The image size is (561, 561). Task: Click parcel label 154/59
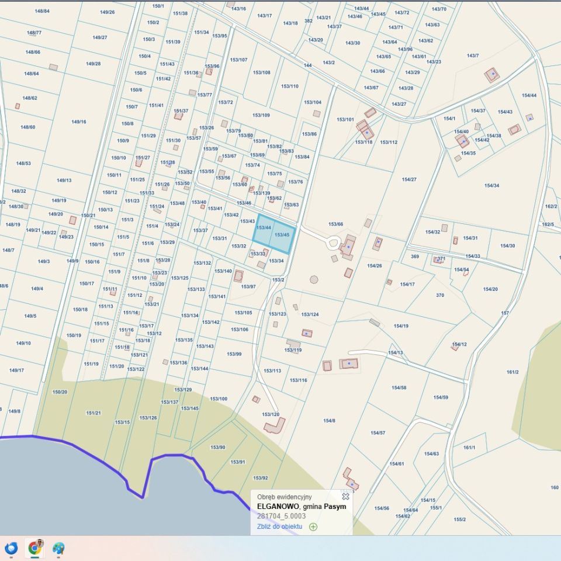point(441,397)
